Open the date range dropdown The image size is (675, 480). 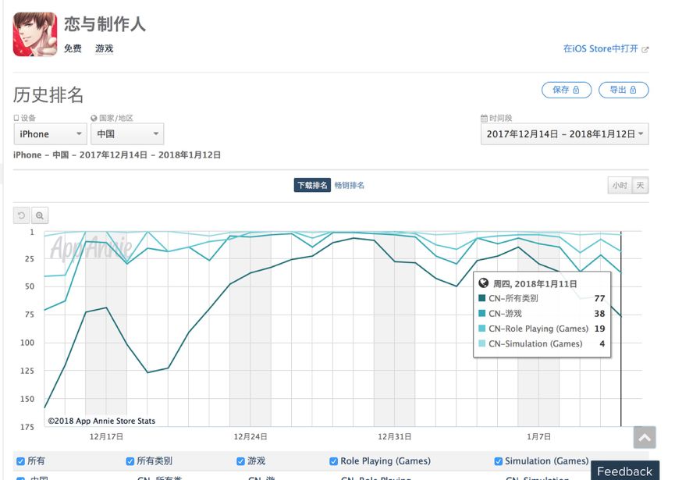pyautogui.click(x=564, y=134)
